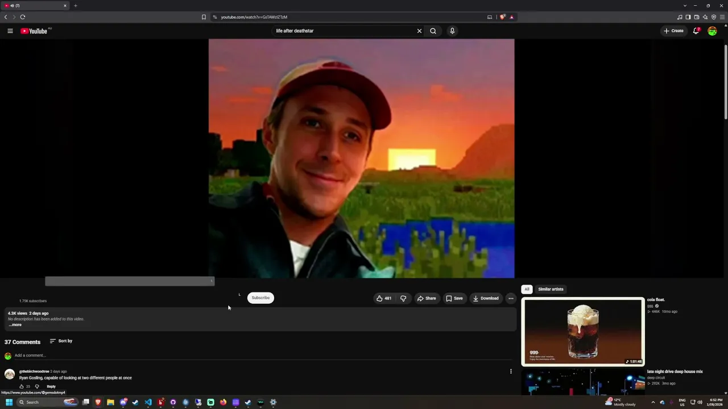Start voice search with the microphone
The width and height of the screenshot is (728, 409).
(x=452, y=31)
